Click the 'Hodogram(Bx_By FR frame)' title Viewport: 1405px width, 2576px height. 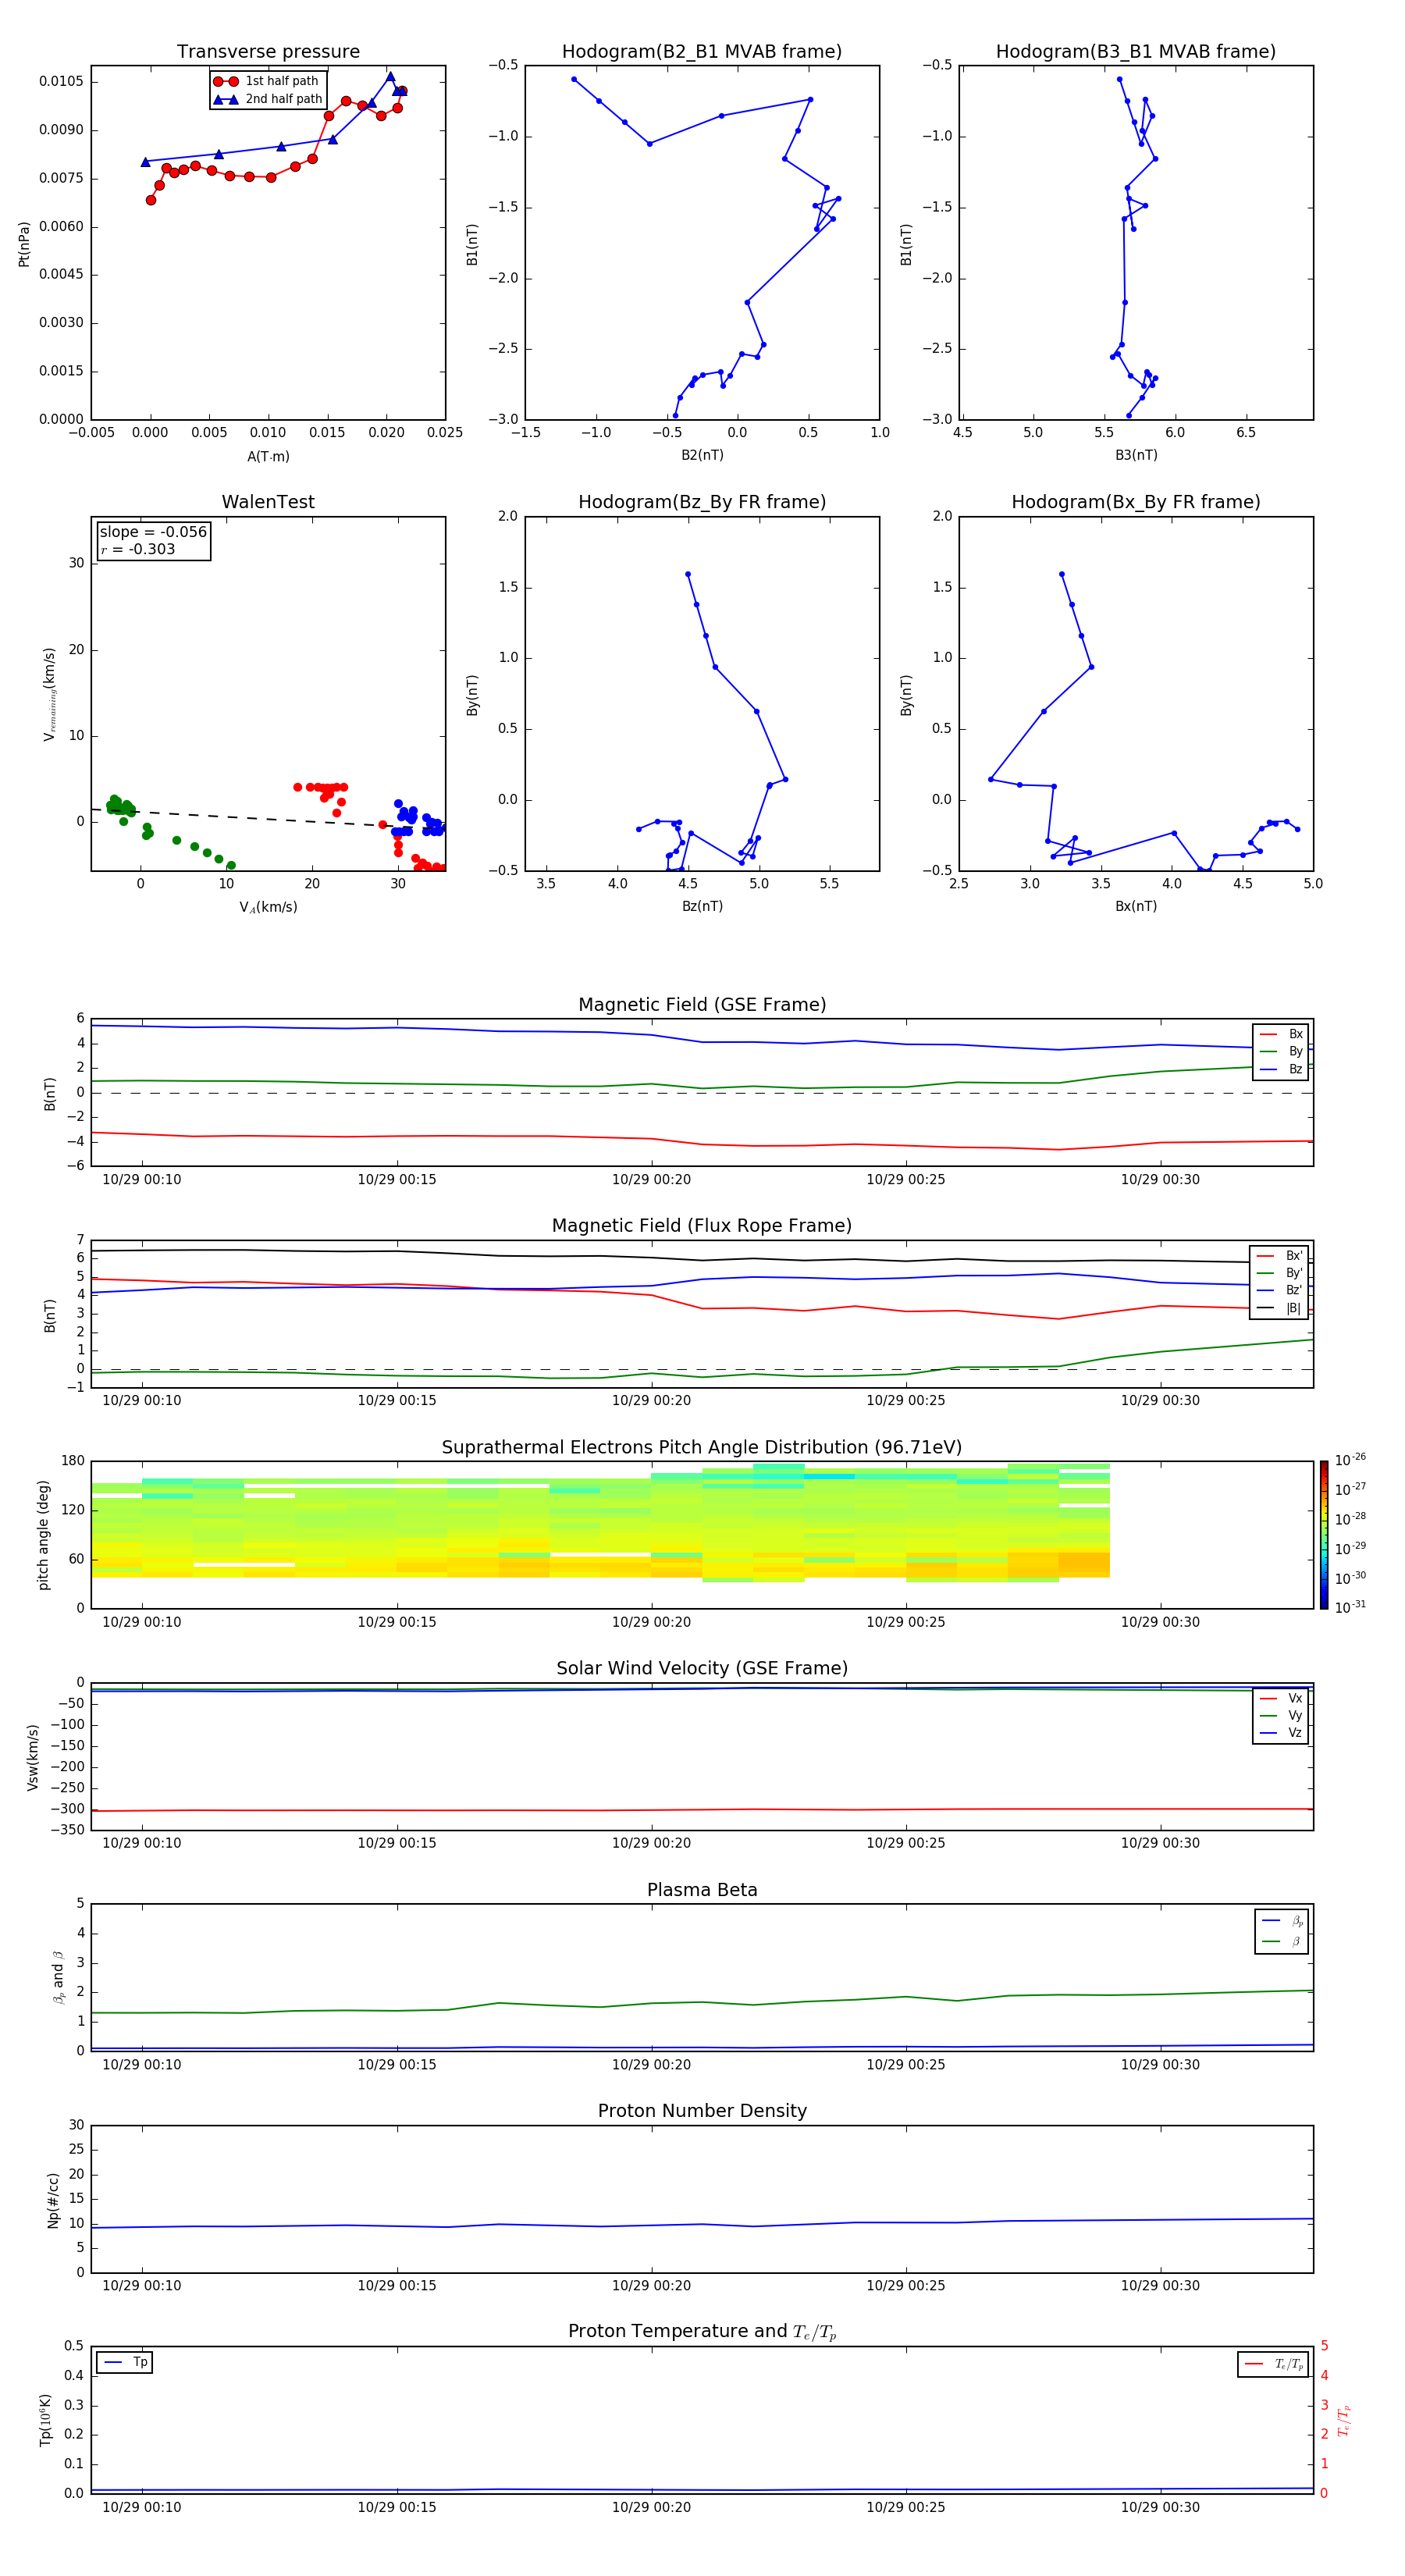click(x=1136, y=502)
